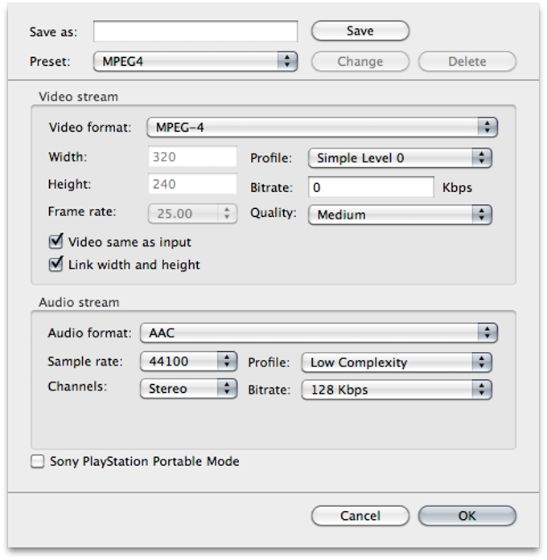
Task: Open the Quality Medium dropdown
Action: pos(400,215)
